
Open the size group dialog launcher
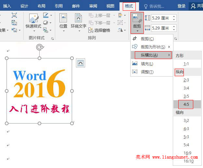[175, 39]
